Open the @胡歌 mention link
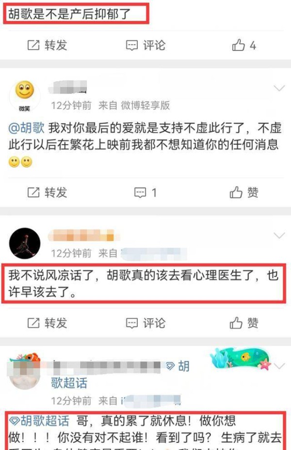This screenshot has width=291, height=450. click(26, 128)
